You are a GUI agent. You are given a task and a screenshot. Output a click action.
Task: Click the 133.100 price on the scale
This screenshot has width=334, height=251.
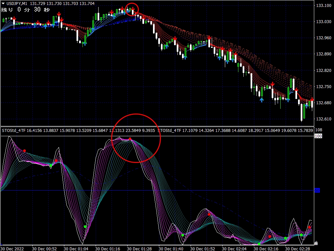323,6
